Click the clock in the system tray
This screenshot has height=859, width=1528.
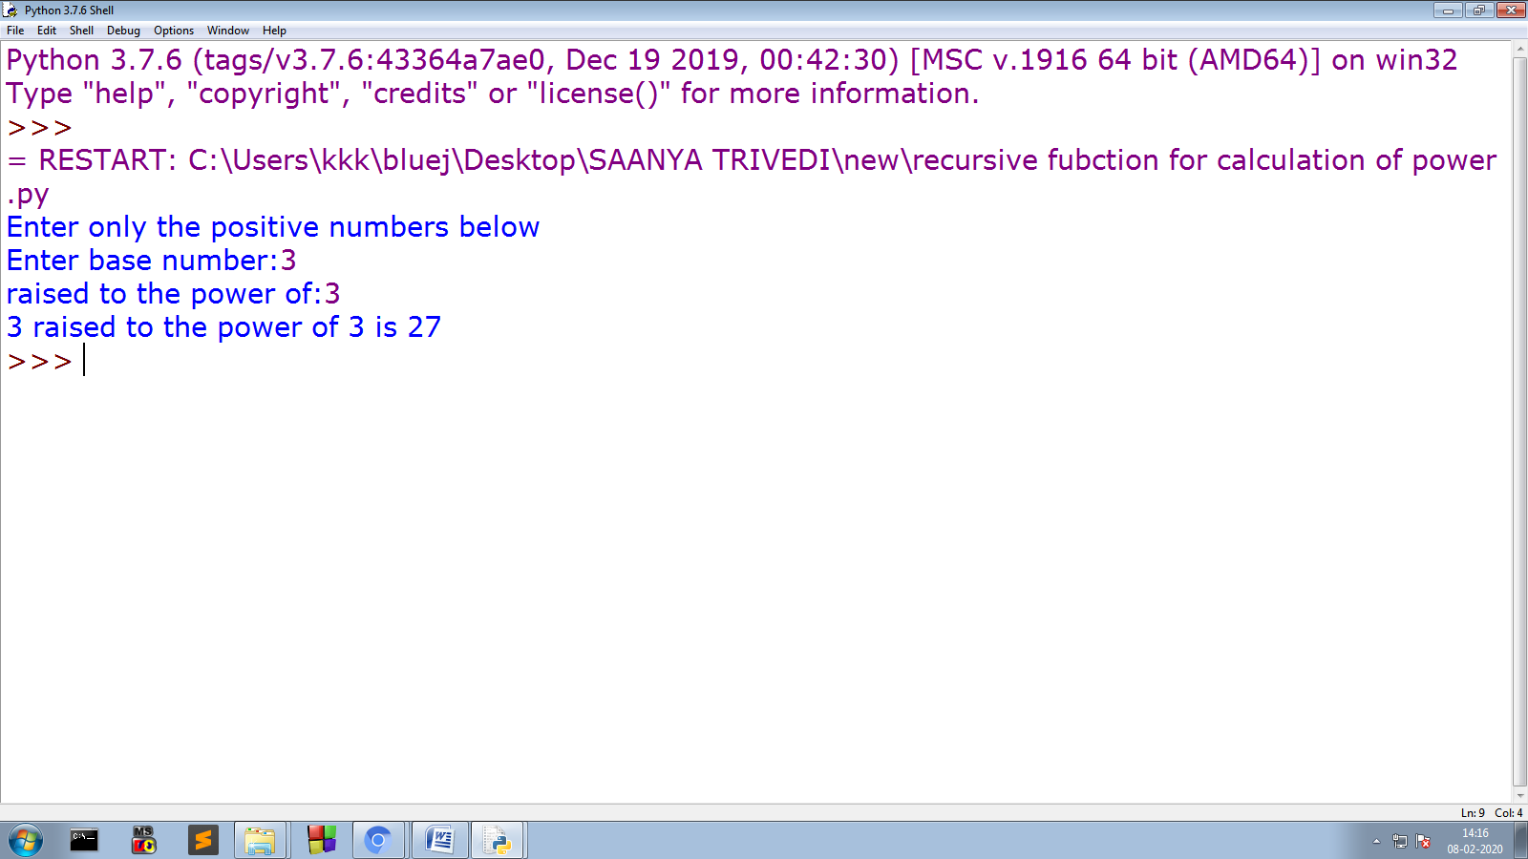point(1474,840)
